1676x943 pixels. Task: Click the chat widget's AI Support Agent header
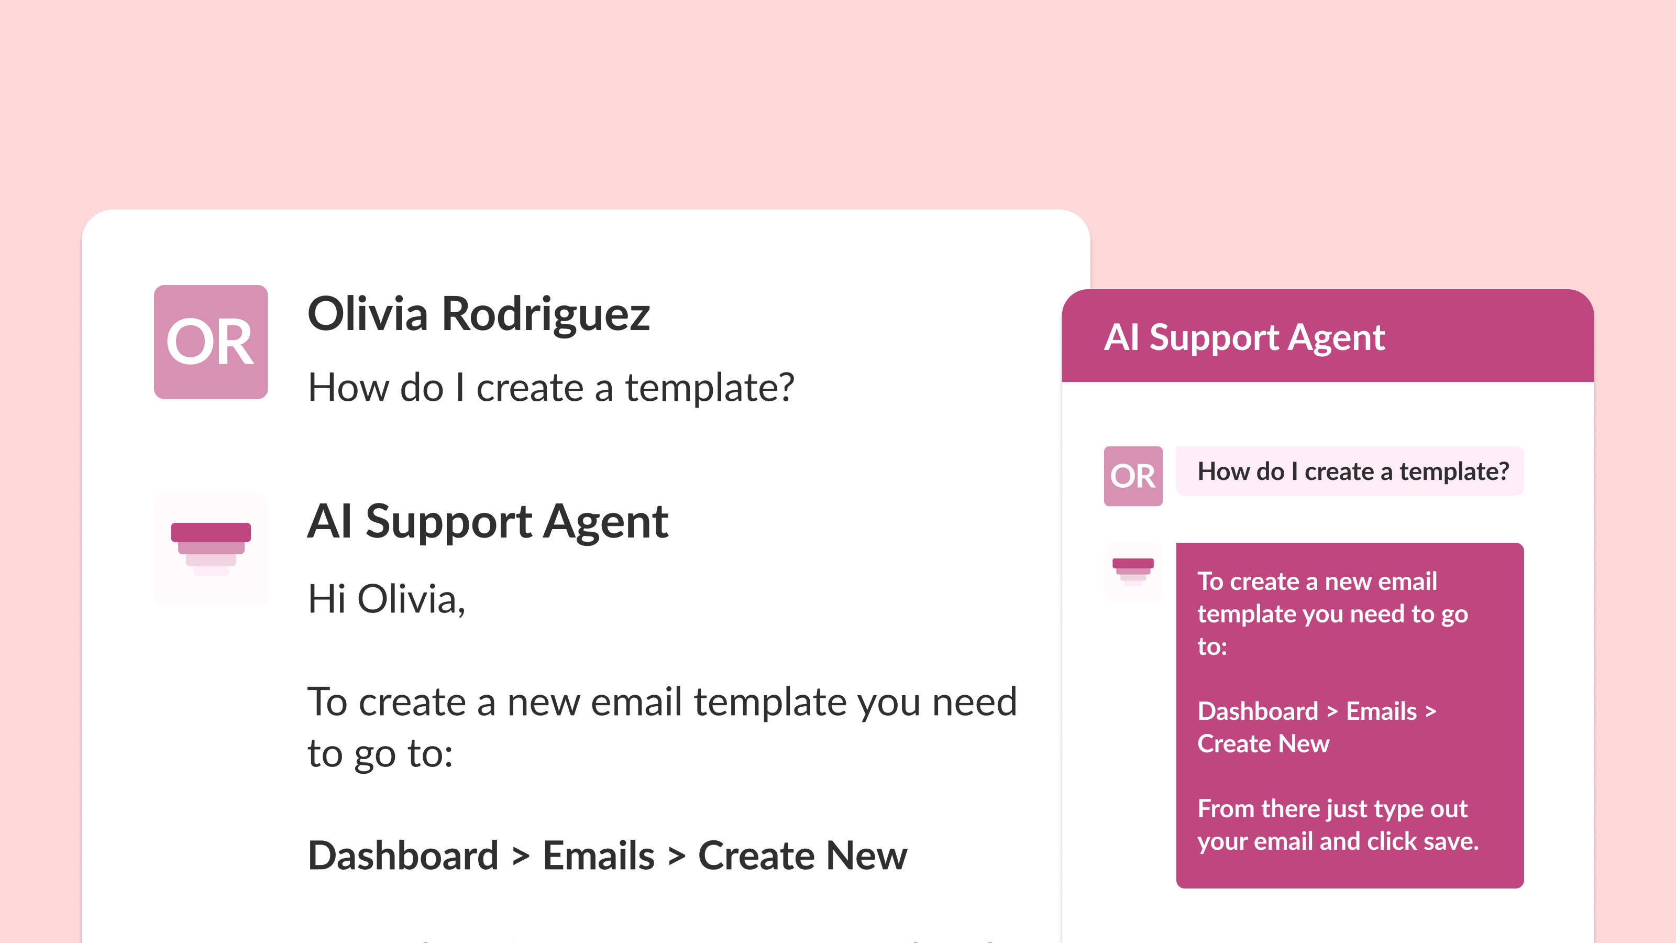1244,337
